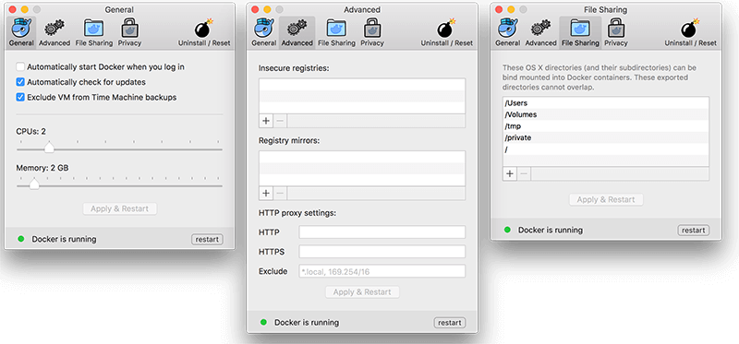Uncheck Automatically check for updates
This screenshot has width=739, height=344.
point(20,82)
